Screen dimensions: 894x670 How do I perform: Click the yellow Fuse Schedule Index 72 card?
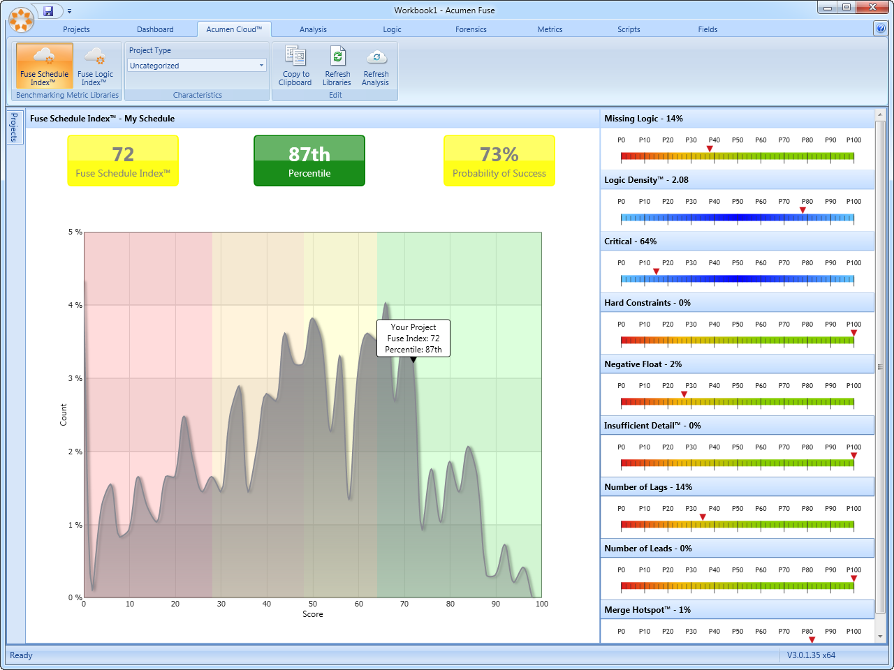click(x=123, y=161)
